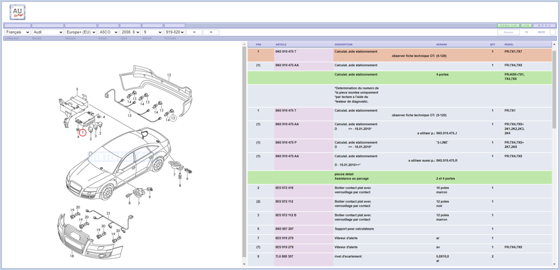Select highlighted row article 8K0 919 475 T
560x270 pixels.
[x=286, y=51]
